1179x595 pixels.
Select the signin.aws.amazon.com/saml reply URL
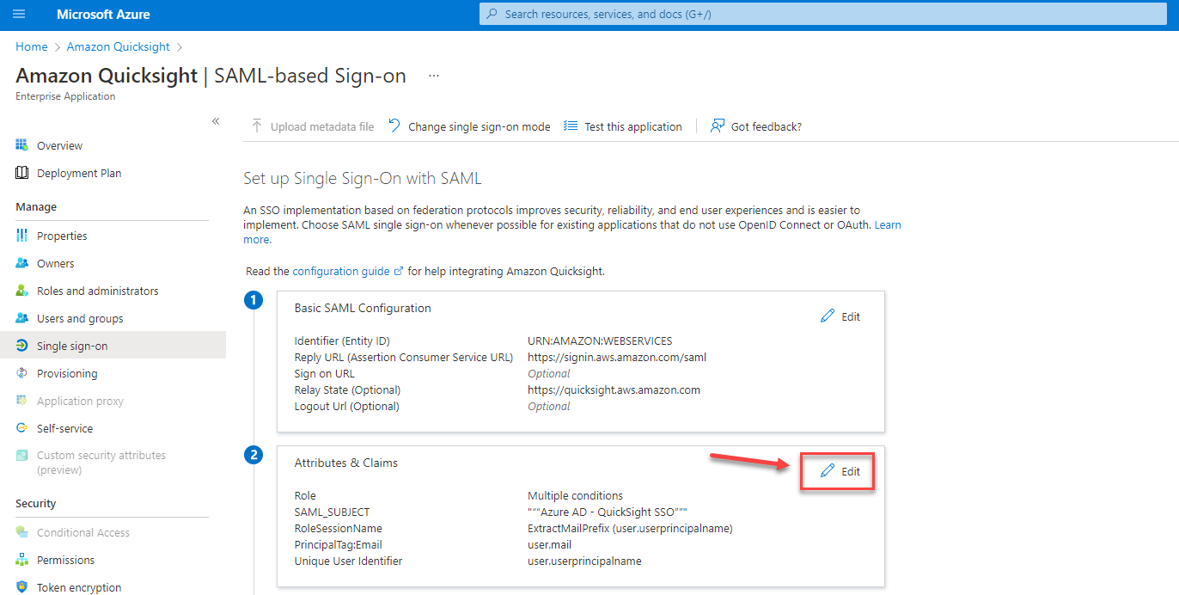coord(617,357)
